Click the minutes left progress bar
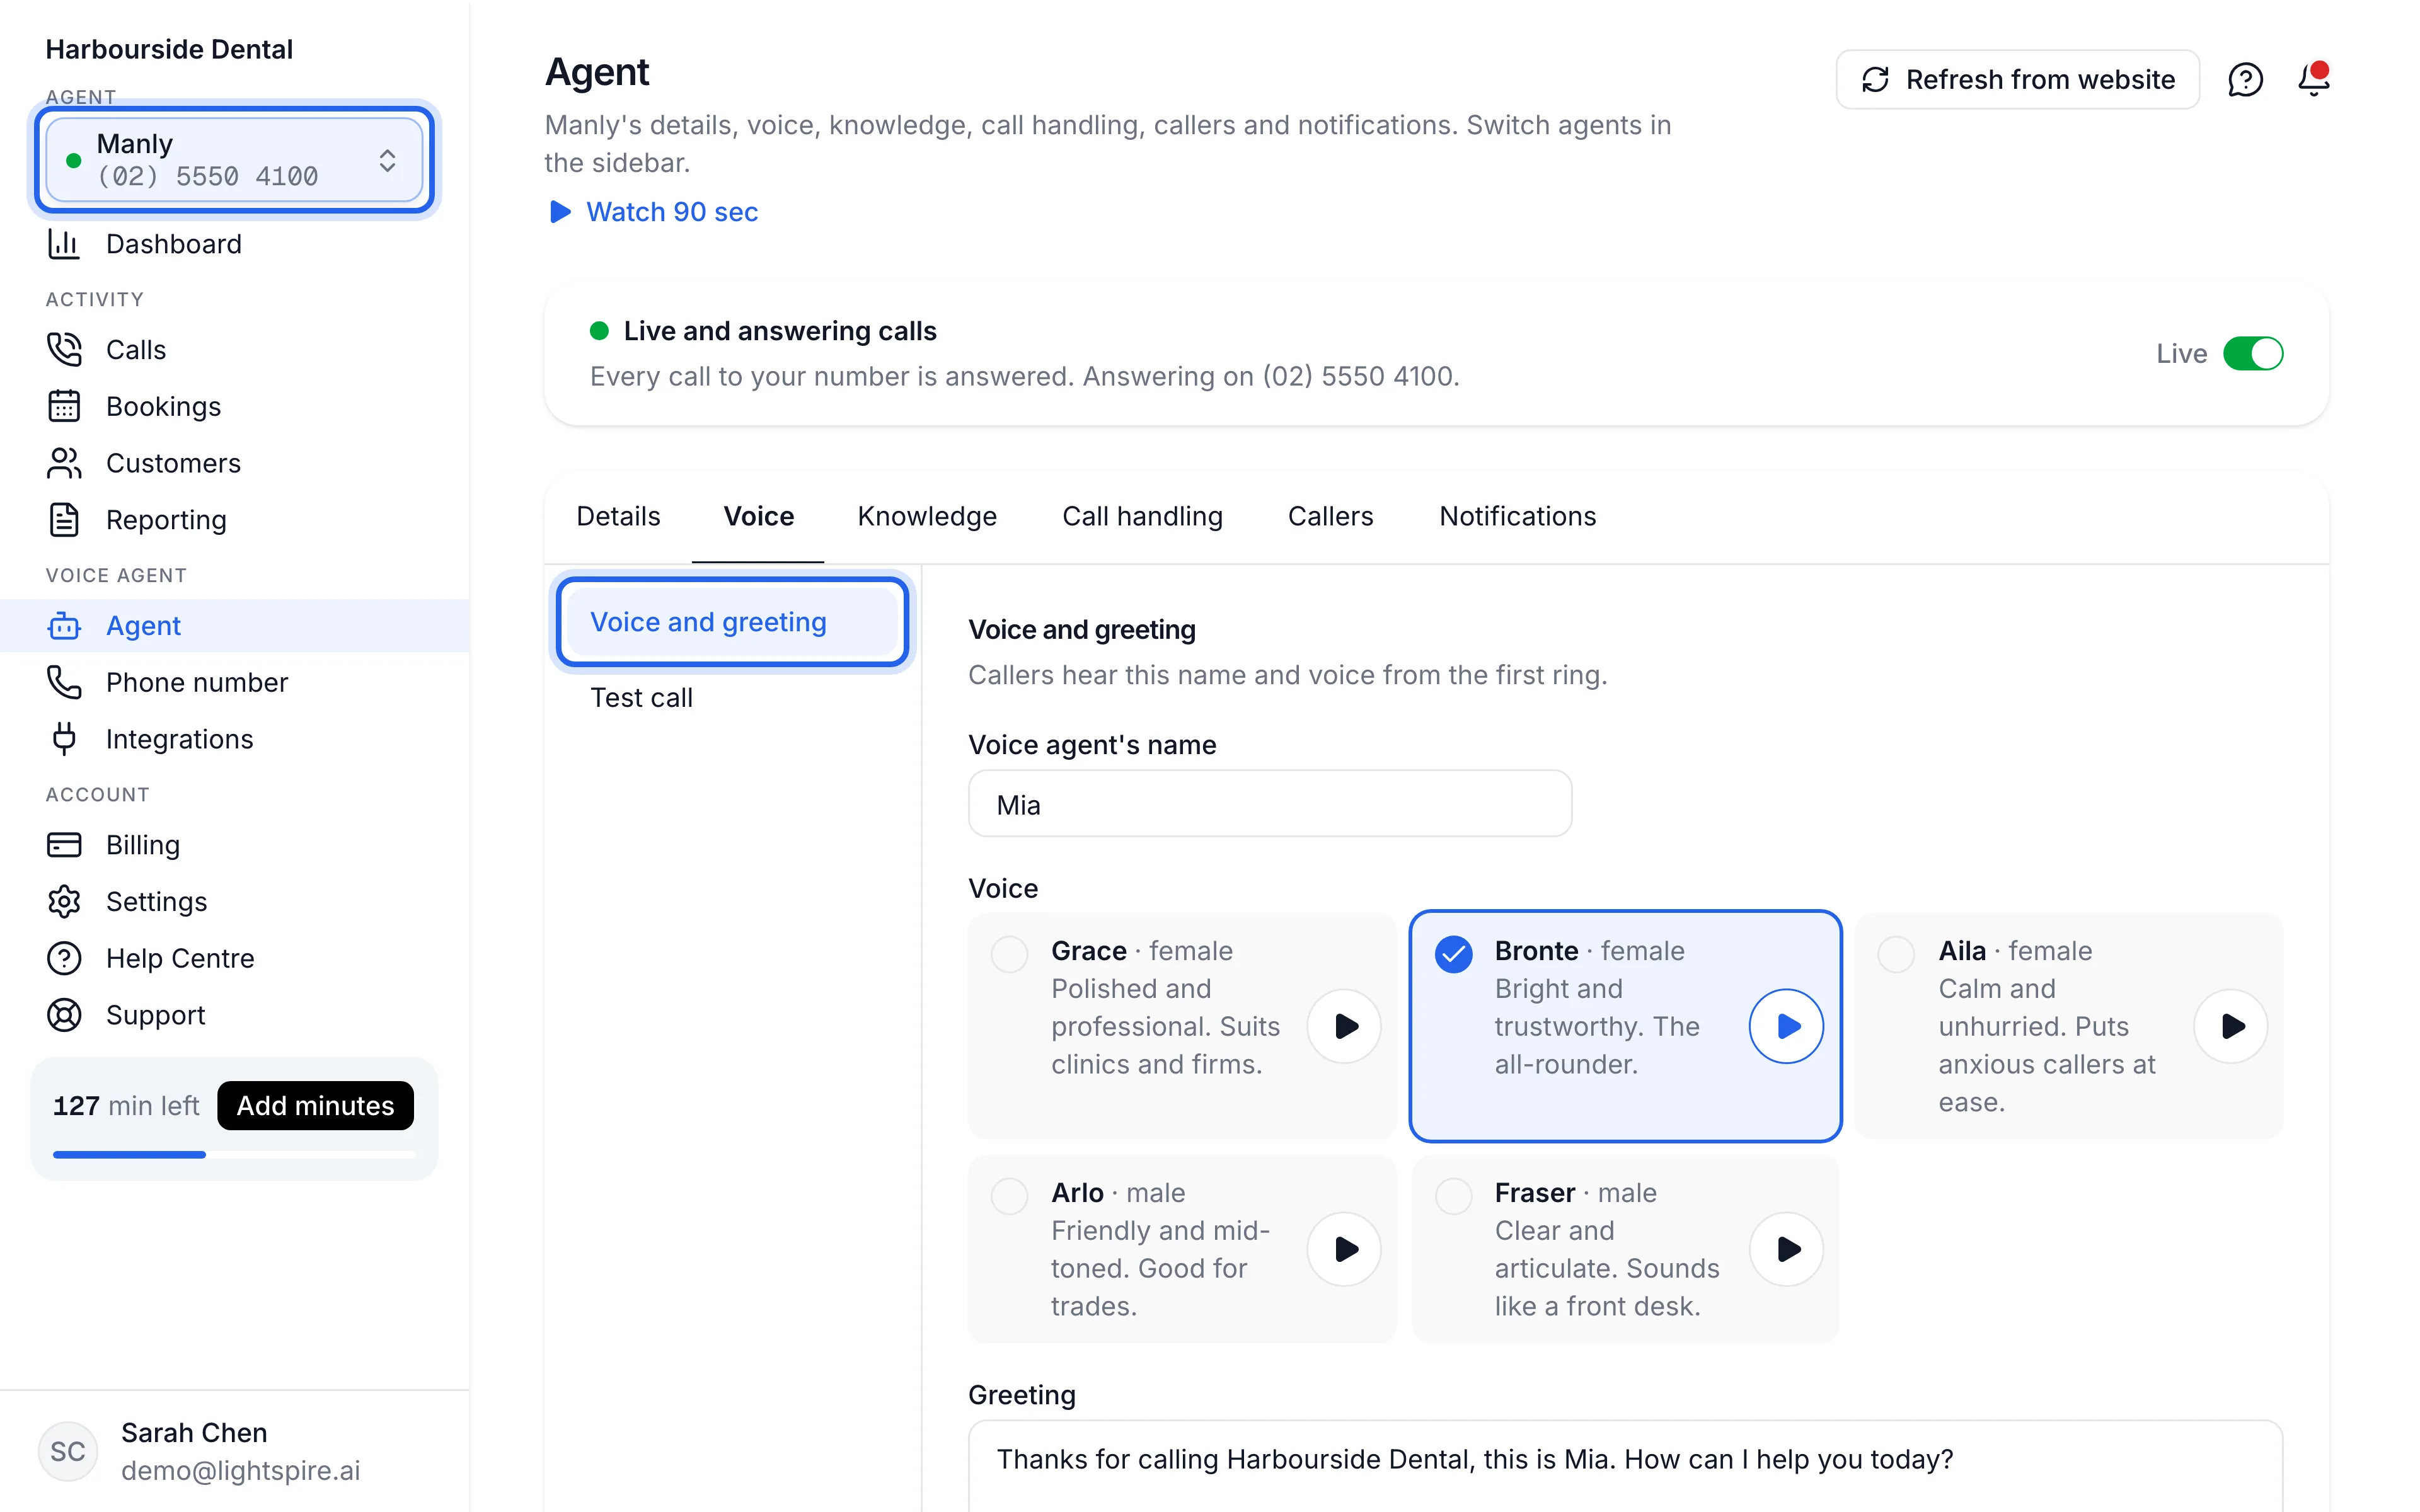Image resolution: width=2420 pixels, height=1512 pixels. click(234, 1154)
